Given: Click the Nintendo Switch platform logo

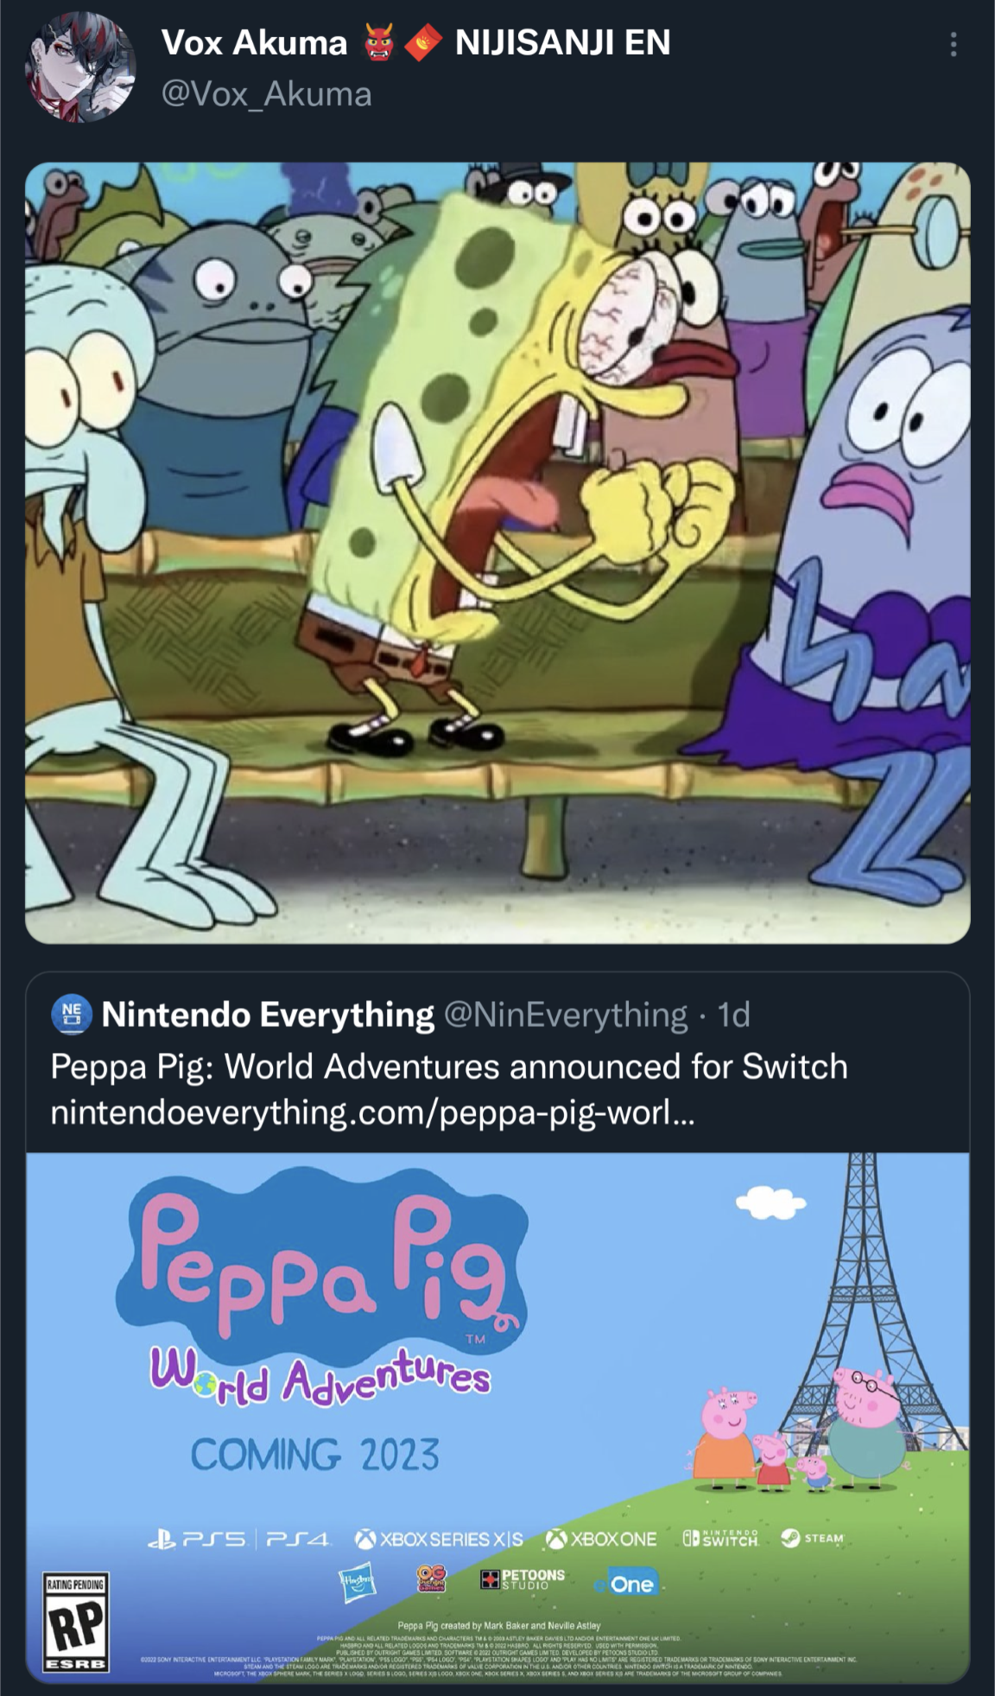Looking at the screenshot, I should [720, 1538].
